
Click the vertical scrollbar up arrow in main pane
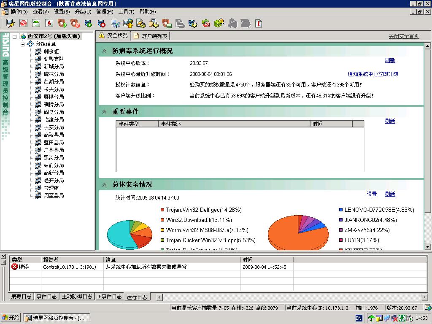427,46
